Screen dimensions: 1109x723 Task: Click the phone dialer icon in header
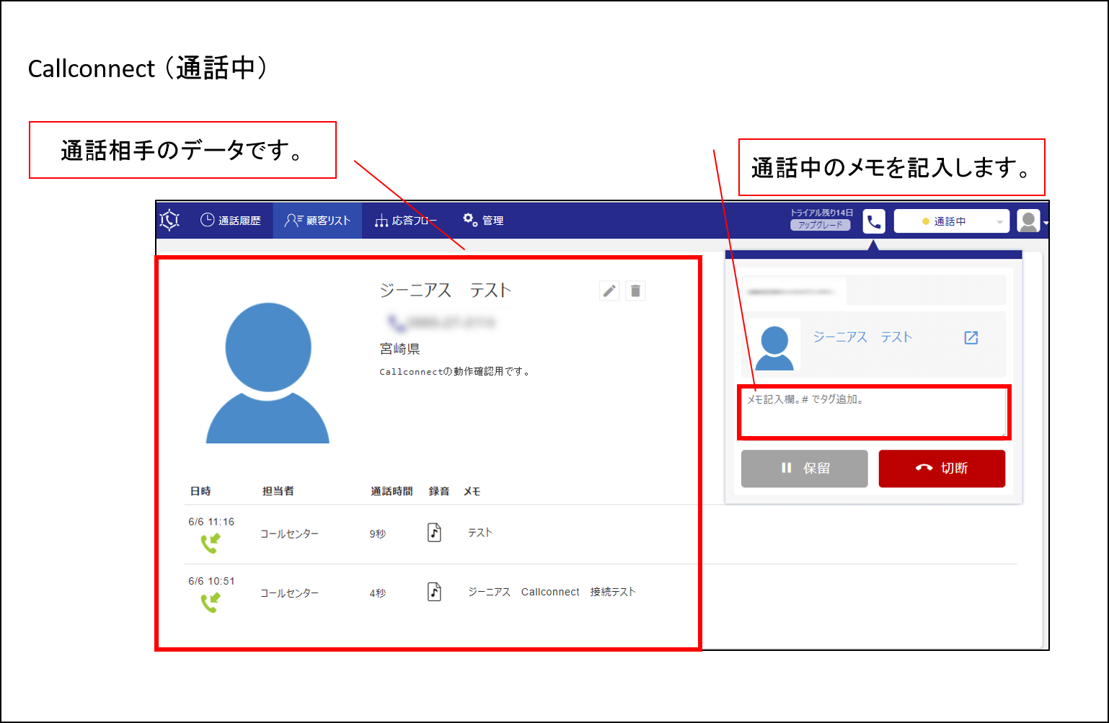(x=874, y=221)
